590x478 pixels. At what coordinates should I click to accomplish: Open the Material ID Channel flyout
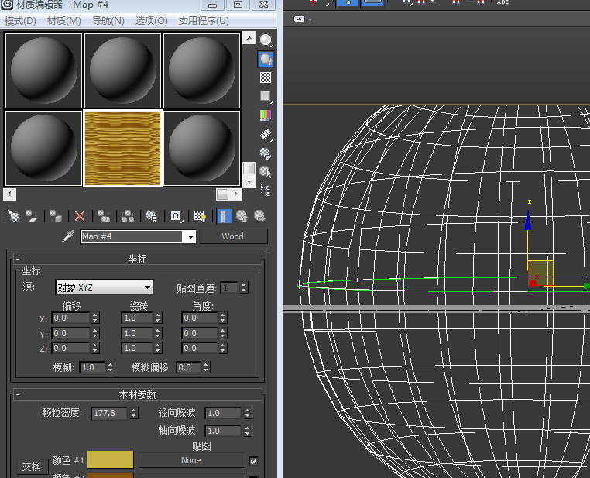pyautogui.click(x=176, y=216)
